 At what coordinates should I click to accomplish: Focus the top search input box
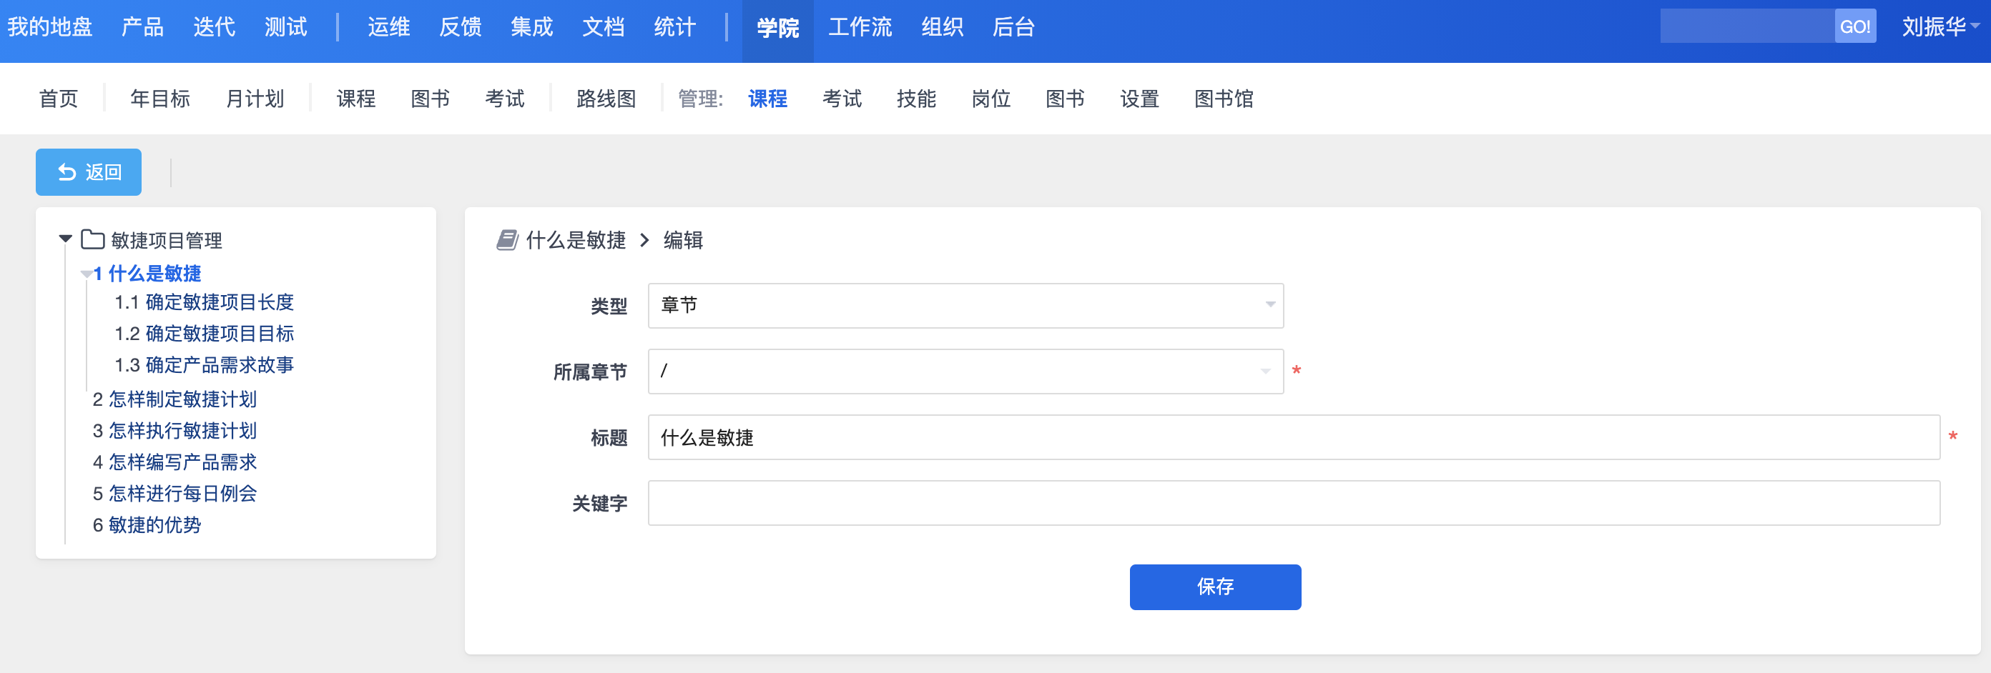click(x=1746, y=27)
